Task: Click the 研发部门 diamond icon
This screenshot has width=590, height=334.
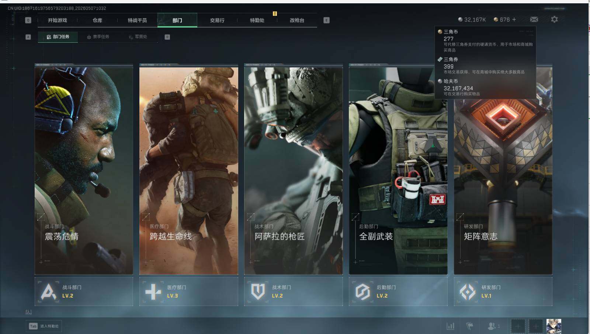Action: 467,292
